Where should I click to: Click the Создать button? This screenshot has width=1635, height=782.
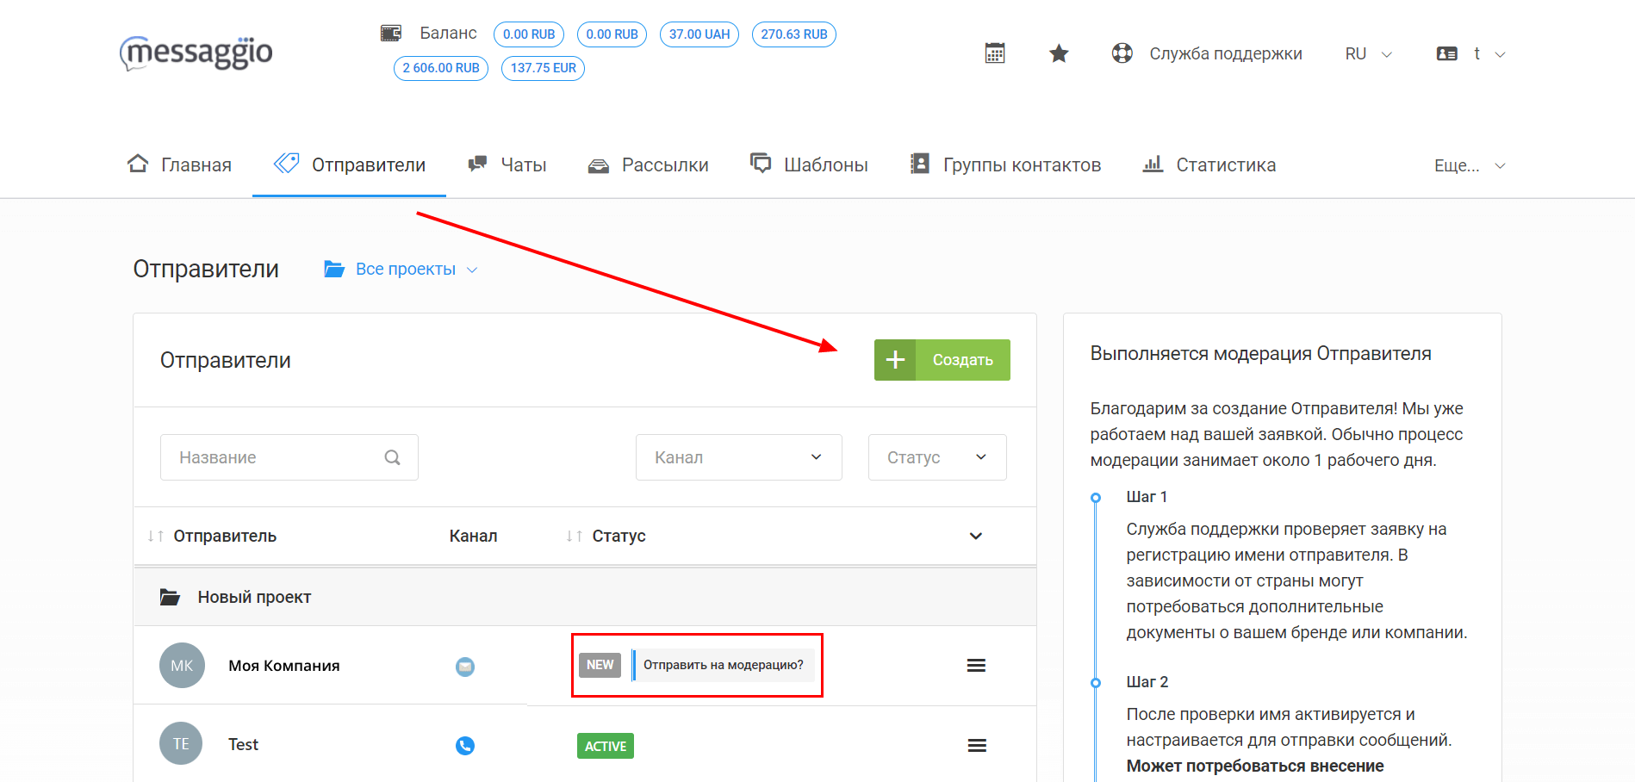tap(942, 360)
